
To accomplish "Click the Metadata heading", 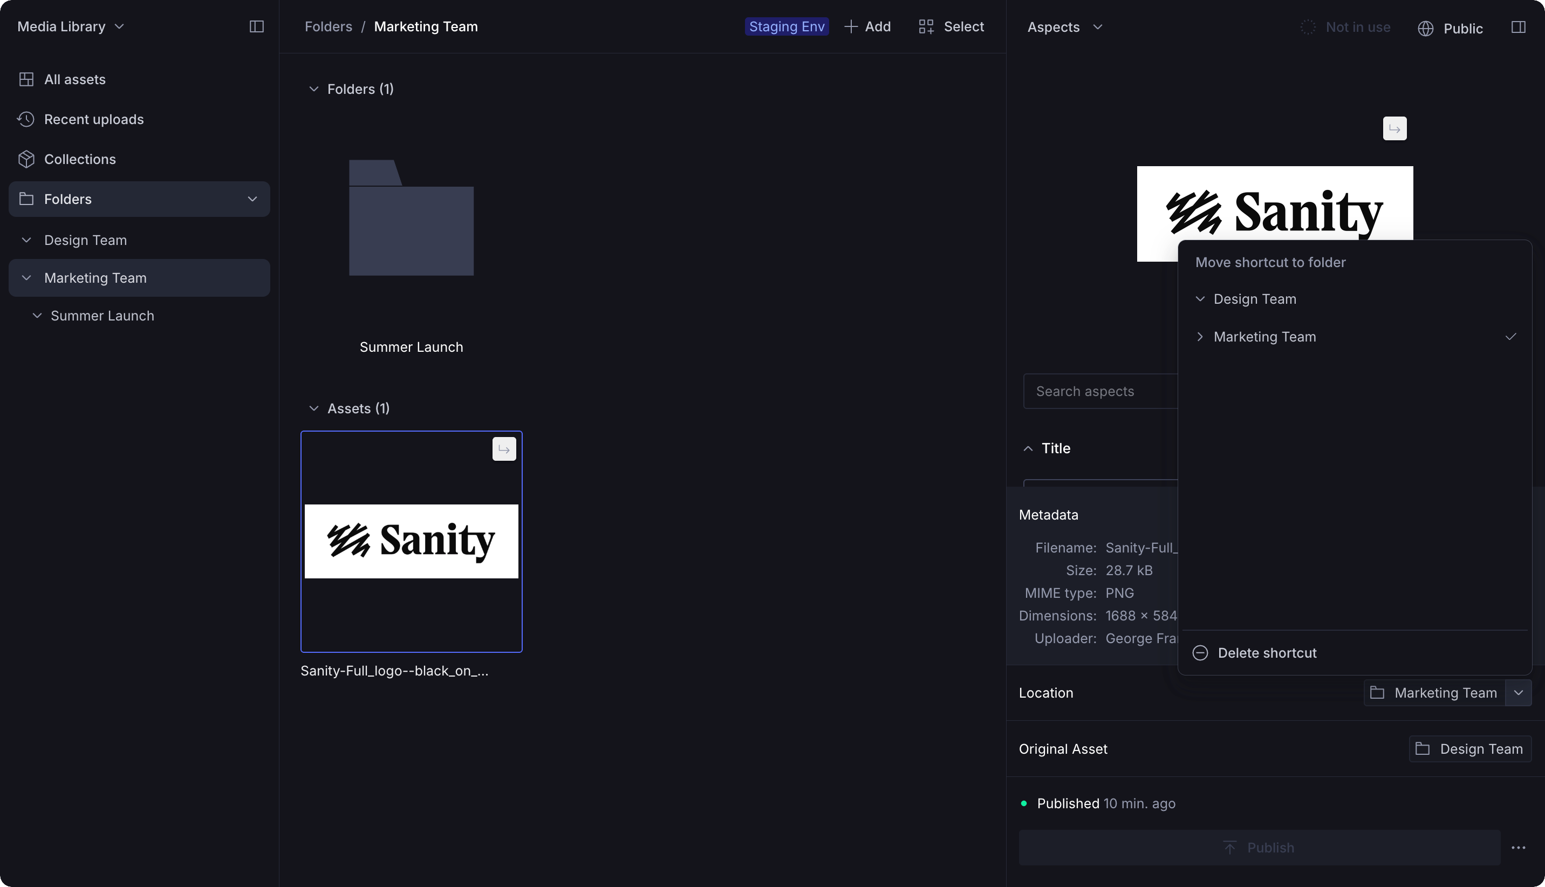I will point(1049,515).
